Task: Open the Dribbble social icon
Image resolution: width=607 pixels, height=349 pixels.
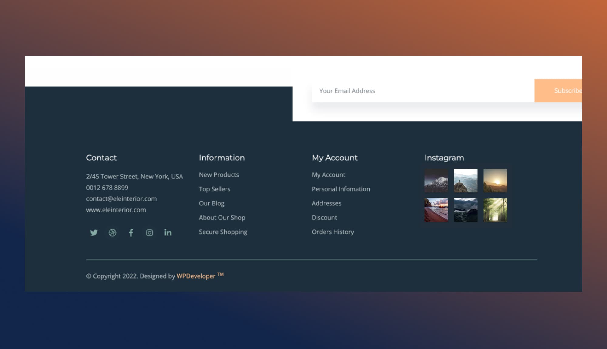Action: 112,233
